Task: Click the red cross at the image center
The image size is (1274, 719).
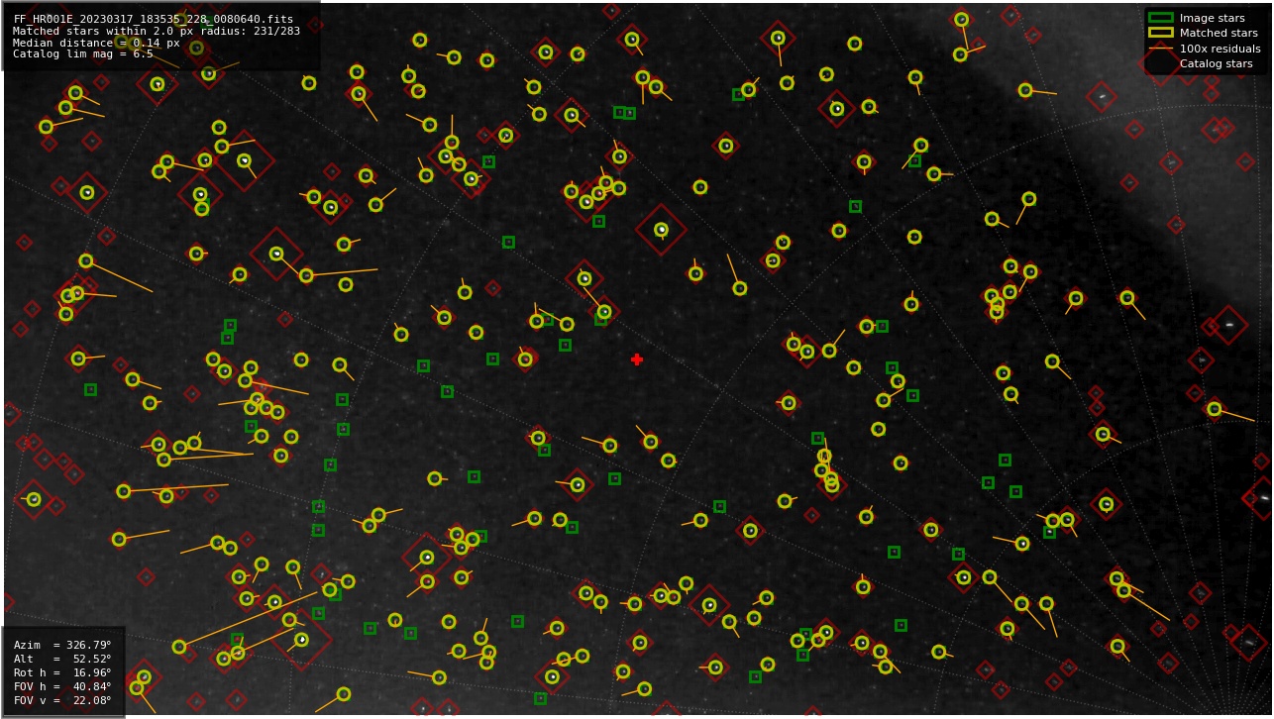Action: tap(637, 359)
